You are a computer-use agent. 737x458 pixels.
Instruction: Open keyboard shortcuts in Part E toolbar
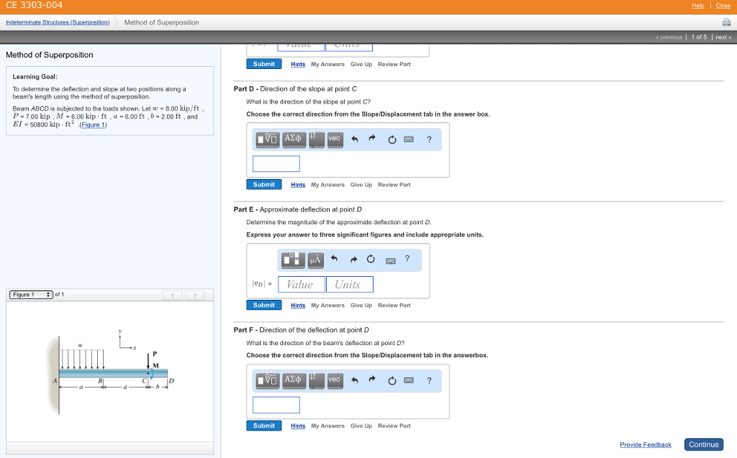(x=391, y=261)
